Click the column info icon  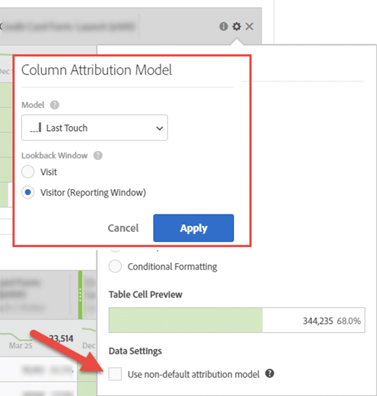[223, 26]
